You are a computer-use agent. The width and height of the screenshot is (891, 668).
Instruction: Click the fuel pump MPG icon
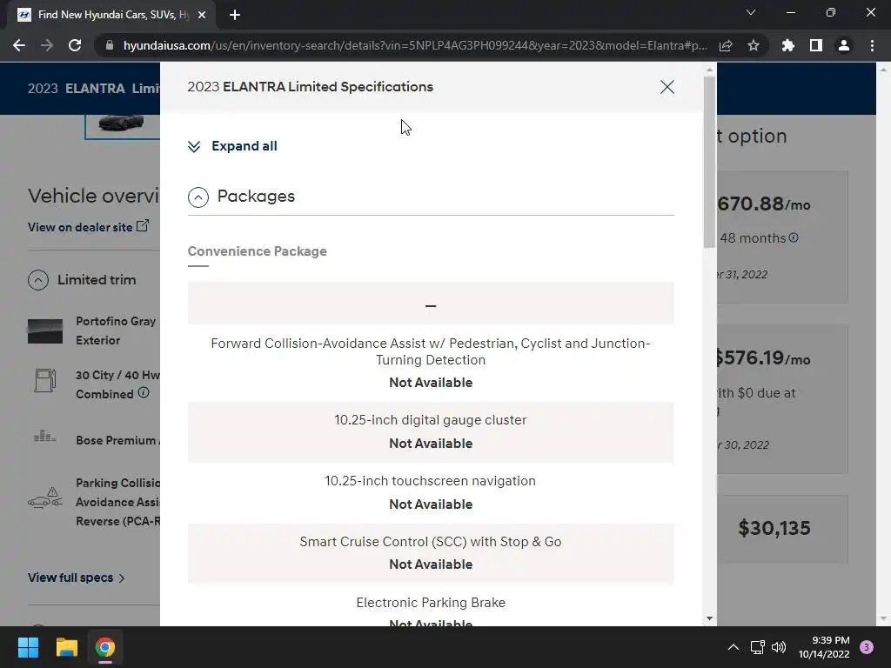coord(45,381)
